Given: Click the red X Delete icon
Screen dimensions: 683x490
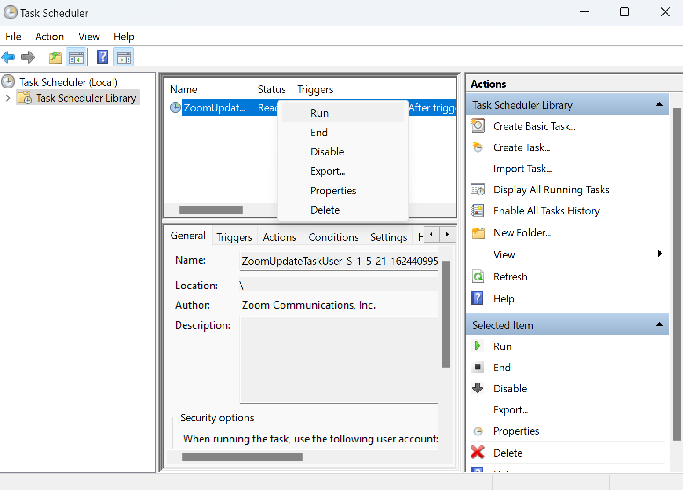Looking at the screenshot, I should pyautogui.click(x=478, y=452).
